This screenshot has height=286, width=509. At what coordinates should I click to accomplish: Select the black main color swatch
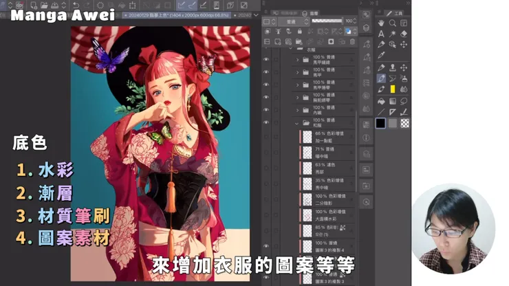coord(380,123)
